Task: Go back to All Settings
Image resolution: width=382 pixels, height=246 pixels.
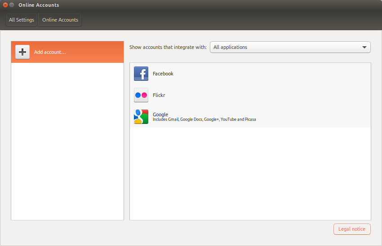Action: pyautogui.click(x=22, y=20)
